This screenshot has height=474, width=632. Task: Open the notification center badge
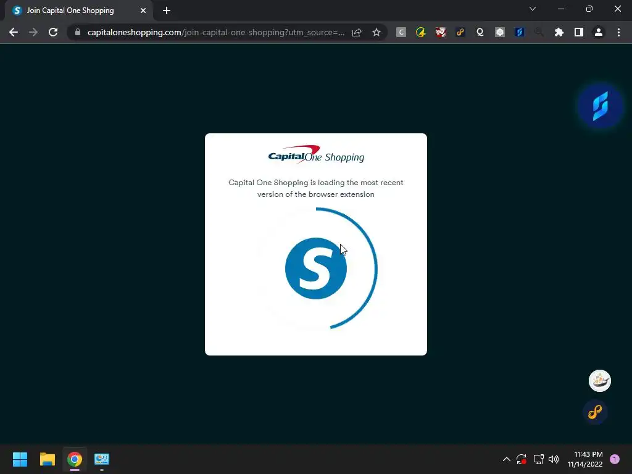pos(615,459)
